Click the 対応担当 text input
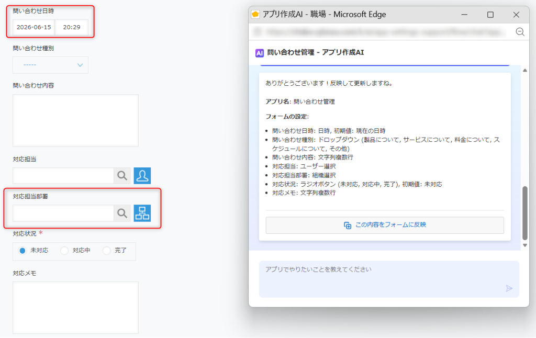The width and height of the screenshot is (536, 338). pyautogui.click(x=63, y=176)
